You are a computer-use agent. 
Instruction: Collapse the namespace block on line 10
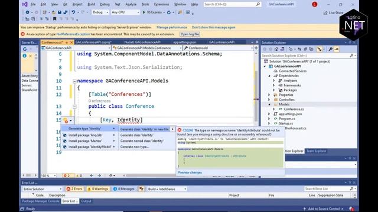[x=74, y=81]
